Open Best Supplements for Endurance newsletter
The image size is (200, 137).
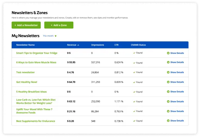36,121
